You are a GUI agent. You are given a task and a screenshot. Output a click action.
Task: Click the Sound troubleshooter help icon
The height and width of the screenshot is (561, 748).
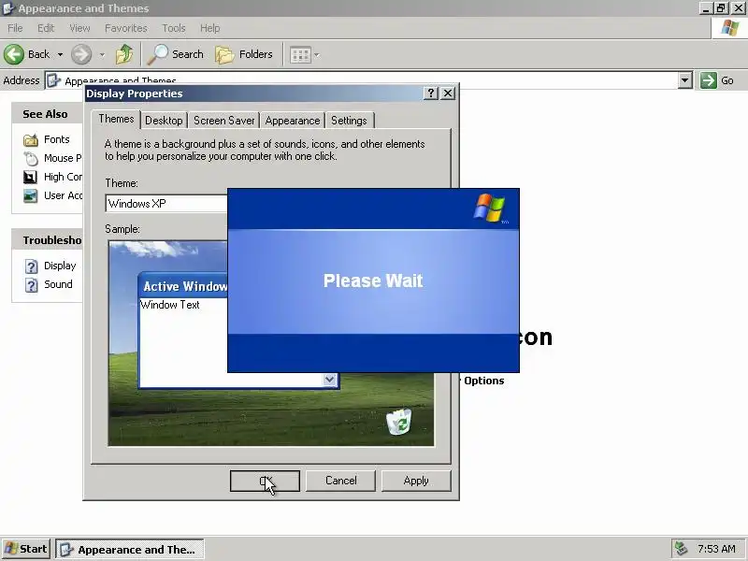pyautogui.click(x=31, y=285)
